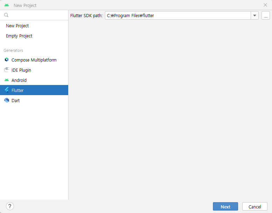
Task: Click the Android robot icon in Generators
Action: 7,80
